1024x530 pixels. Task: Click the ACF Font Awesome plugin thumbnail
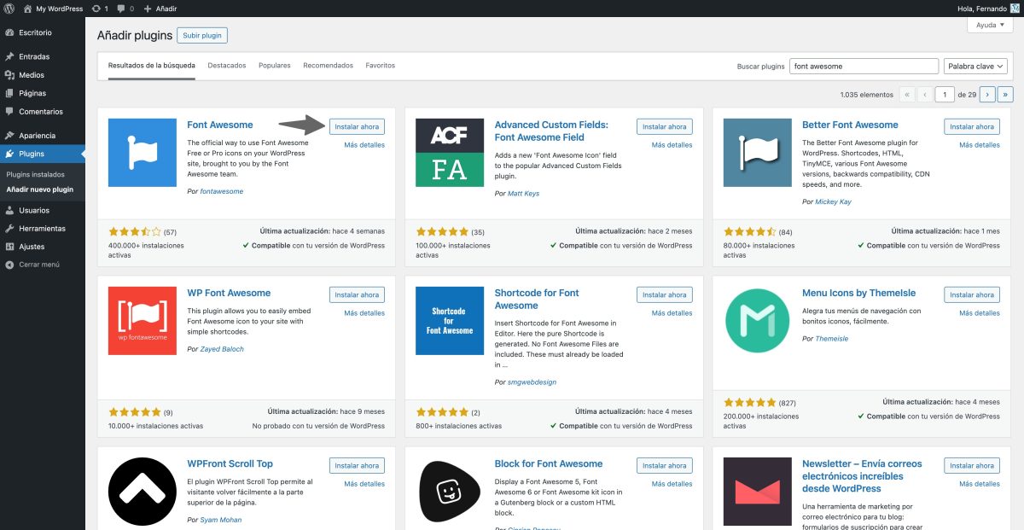pos(449,152)
